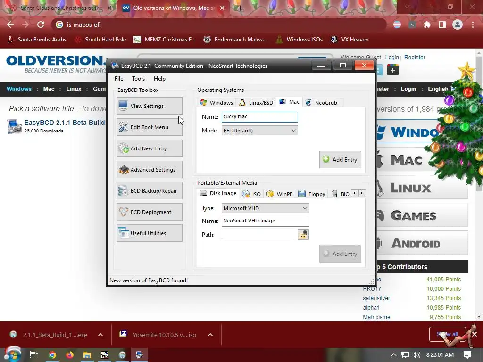Click the Add Entry button in Operating Systems
This screenshot has height=362, width=483.
click(x=340, y=159)
